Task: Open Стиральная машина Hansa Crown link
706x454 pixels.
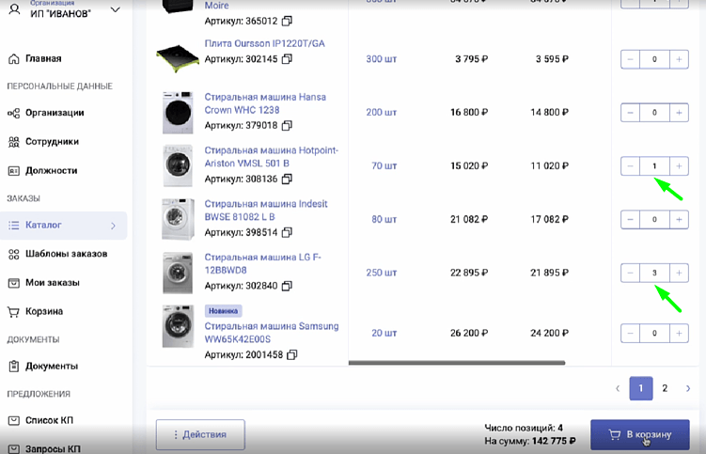Action: pos(265,103)
